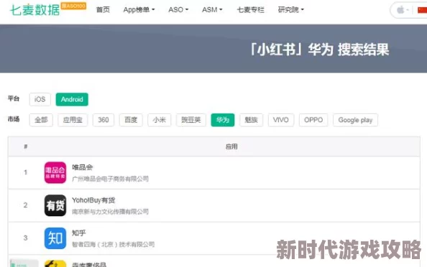Expand the ASM dropdown menu
The width and height of the screenshot is (427, 267).
pyautogui.click(x=212, y=10)
